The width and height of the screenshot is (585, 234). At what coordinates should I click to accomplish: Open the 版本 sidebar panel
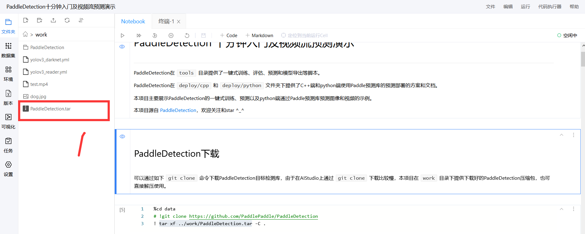[8, 98]
